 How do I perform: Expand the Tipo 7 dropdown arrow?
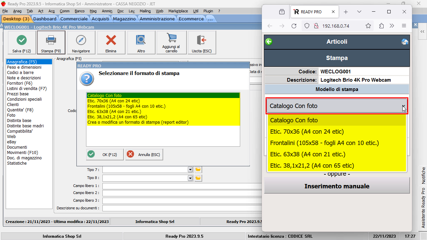click(x=190, y=170)
